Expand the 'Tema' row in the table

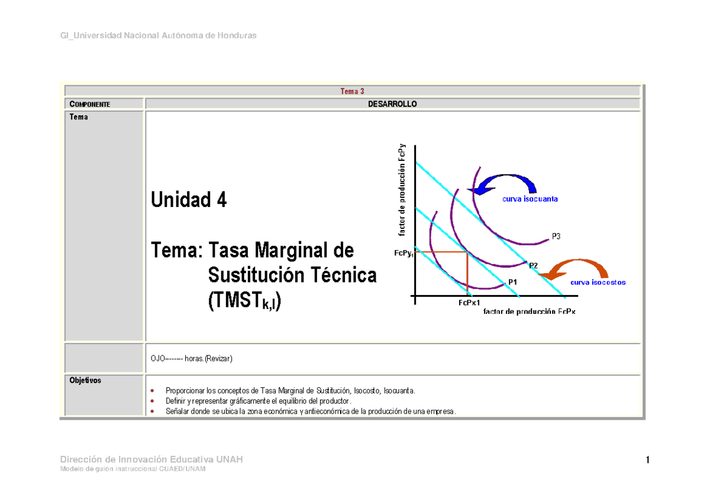[78, 116]
